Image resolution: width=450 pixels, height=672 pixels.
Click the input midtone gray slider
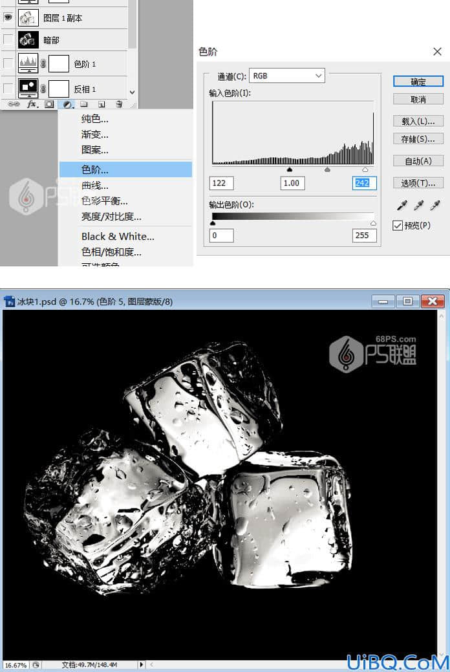(327, 169)
